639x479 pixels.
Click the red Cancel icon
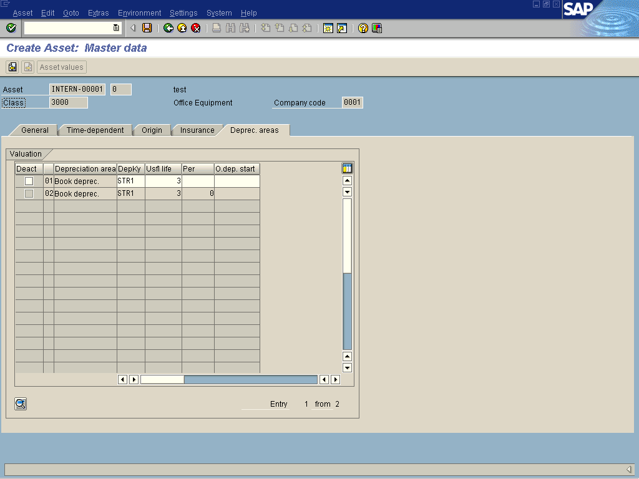[196, 28]
